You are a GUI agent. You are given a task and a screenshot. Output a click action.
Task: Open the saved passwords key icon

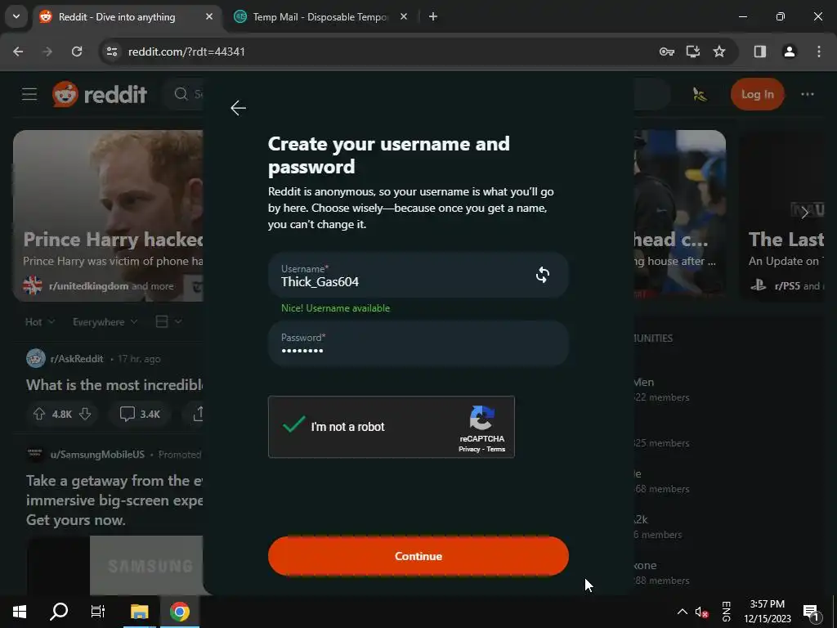pos(667,52)
